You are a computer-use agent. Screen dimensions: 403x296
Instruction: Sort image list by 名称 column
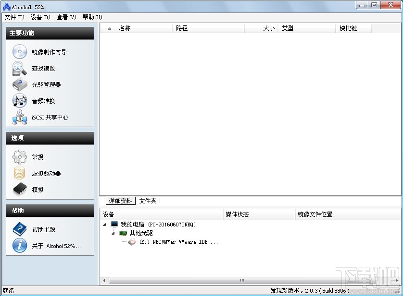tap(136, 28)
